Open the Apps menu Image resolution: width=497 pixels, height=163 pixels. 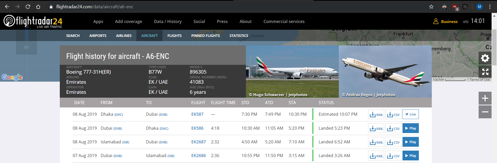(x=98, y=21)
